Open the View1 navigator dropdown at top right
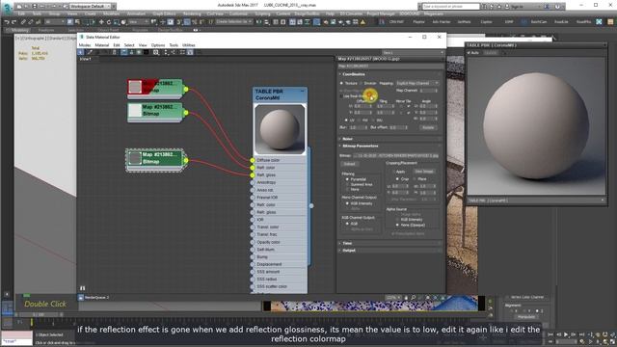The height and width of the screenshot is (347, 617). 414,53
